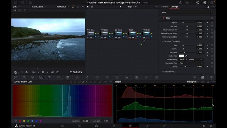Select the Qualifier eyedropper palette

(87, 78)
